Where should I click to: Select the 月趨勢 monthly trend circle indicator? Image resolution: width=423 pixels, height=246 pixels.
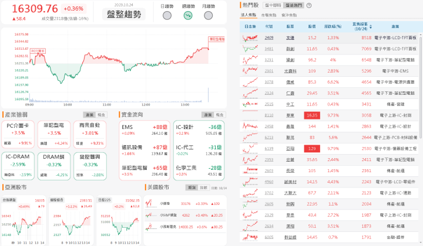pyautogui.click(x=208, y=16)
